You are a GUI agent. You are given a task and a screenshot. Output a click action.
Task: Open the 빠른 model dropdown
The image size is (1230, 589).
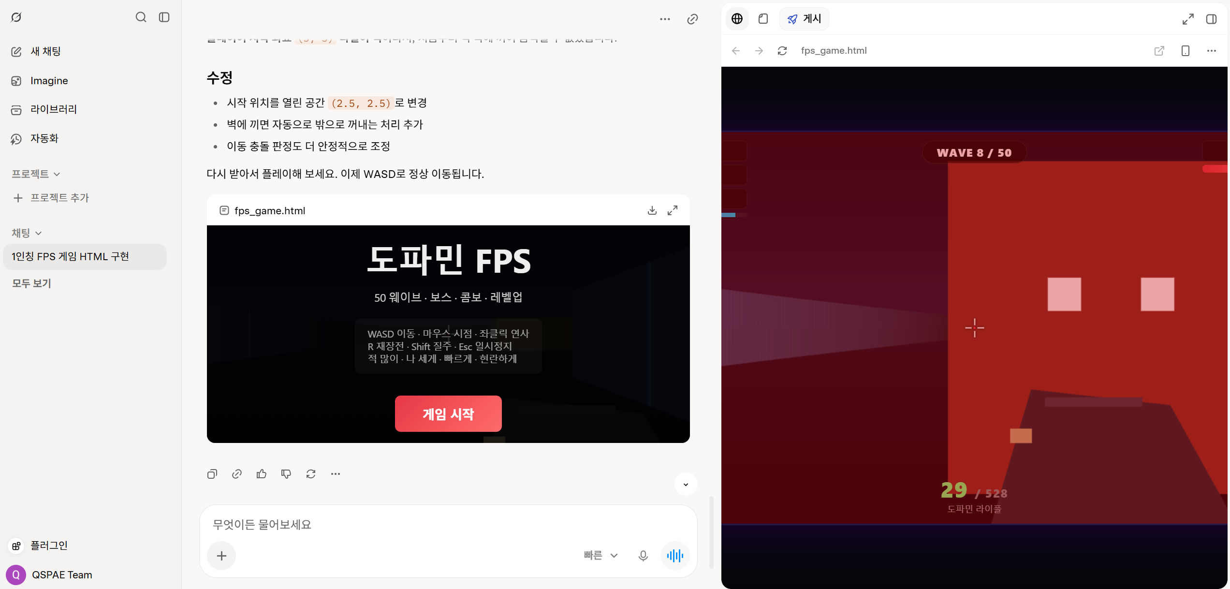[601, 556]
